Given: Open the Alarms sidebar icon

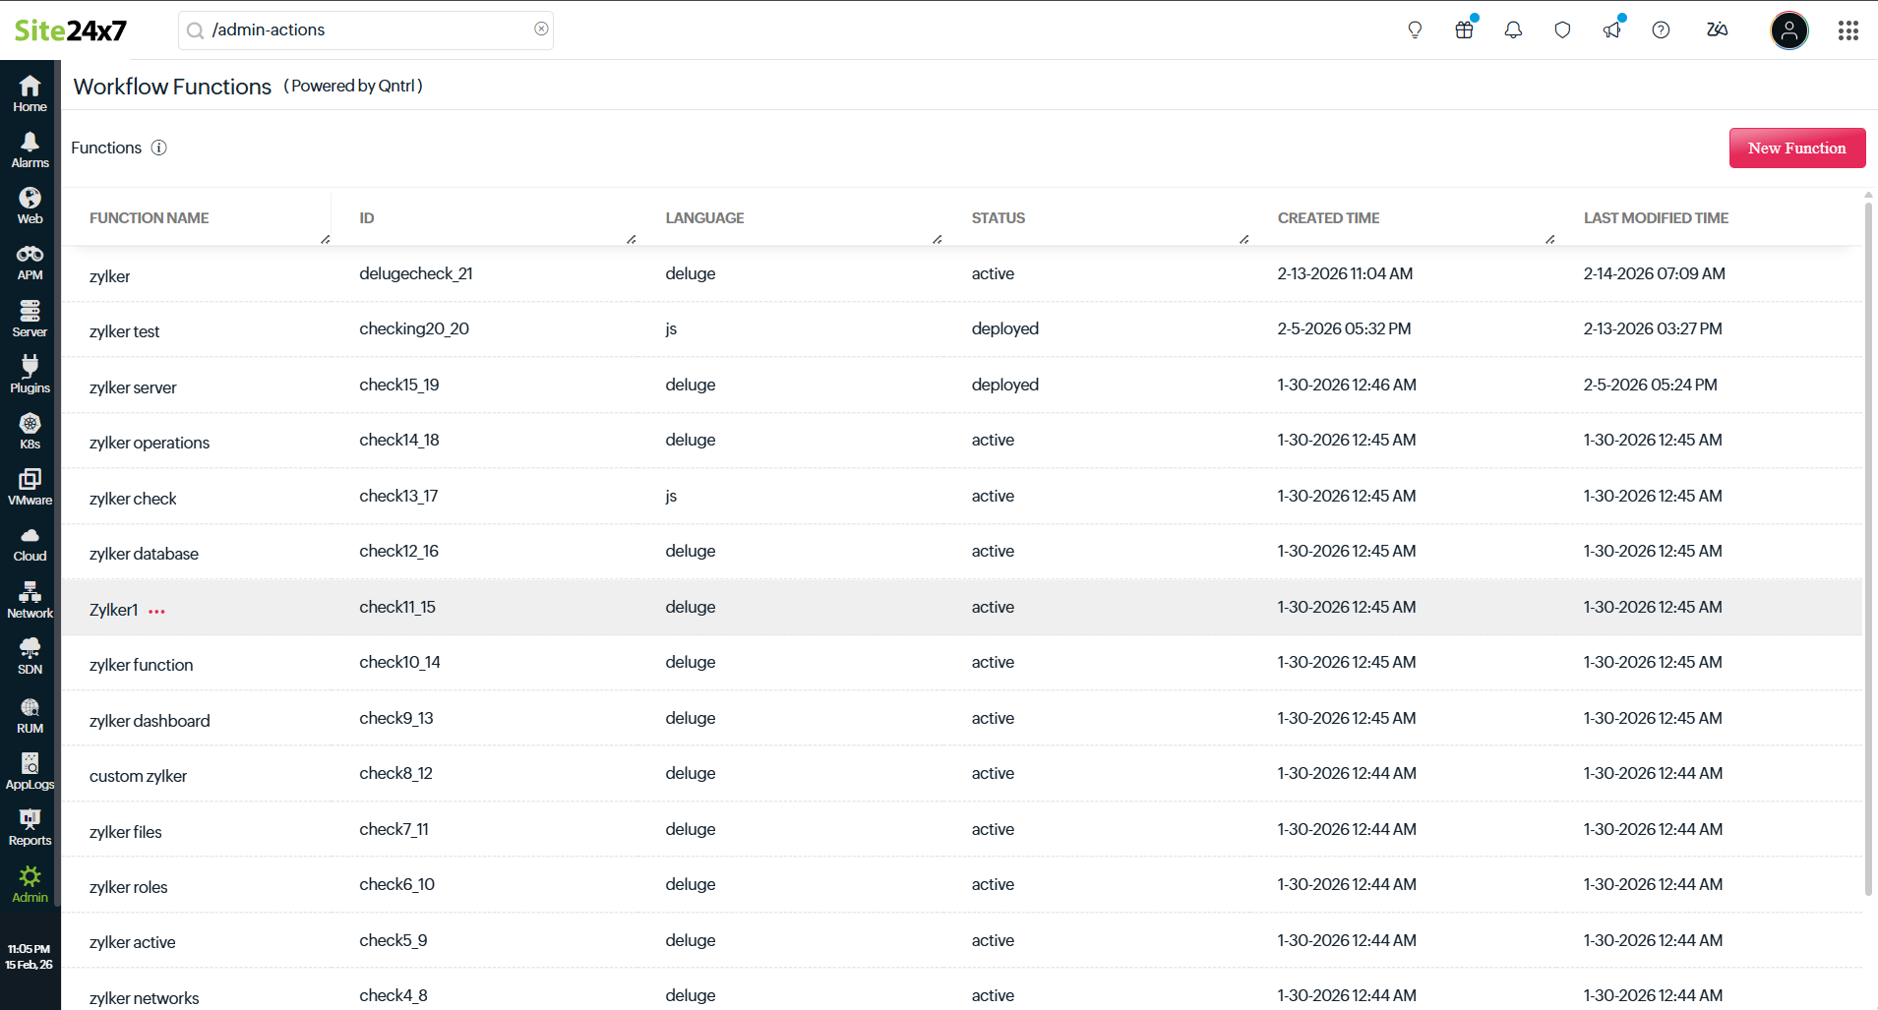Looking at the screenshot, I should click(30, 149).
